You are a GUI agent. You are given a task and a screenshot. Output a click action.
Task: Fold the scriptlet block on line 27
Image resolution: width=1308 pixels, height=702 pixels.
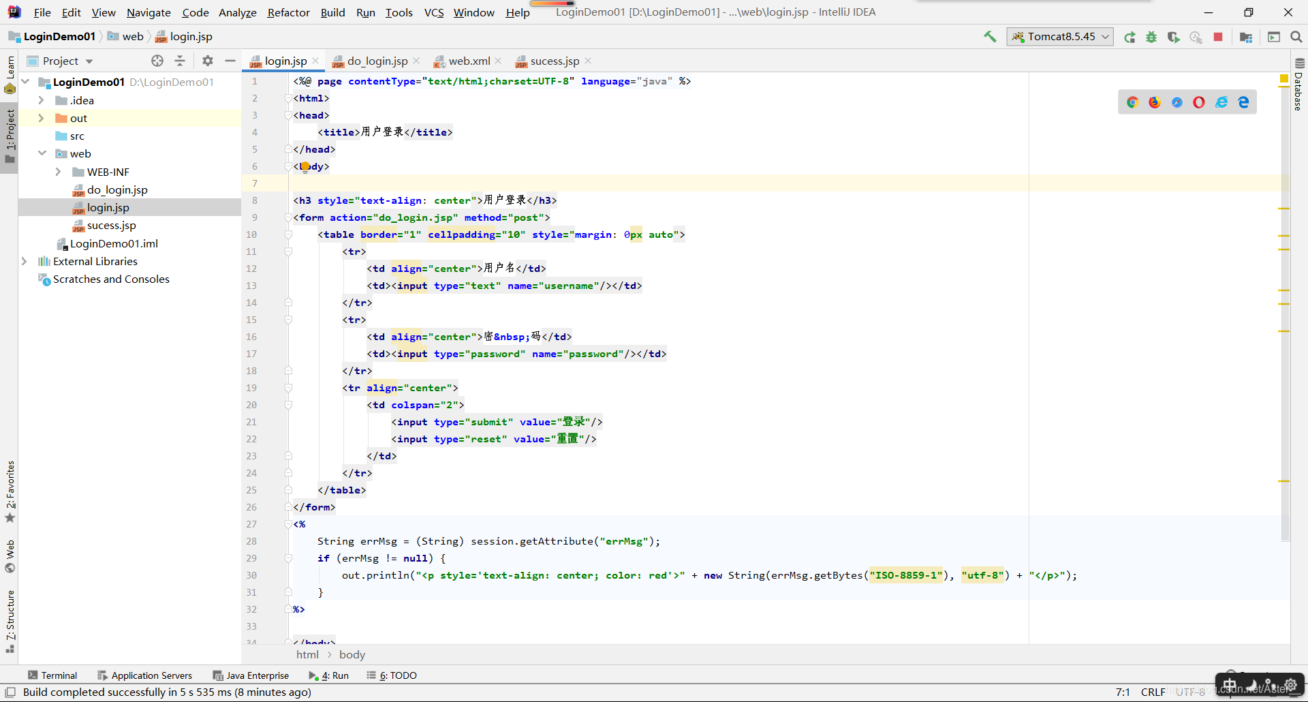click(x=288, y=524)
